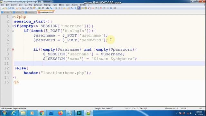Click the Cut scissors icon

[28, 8]
